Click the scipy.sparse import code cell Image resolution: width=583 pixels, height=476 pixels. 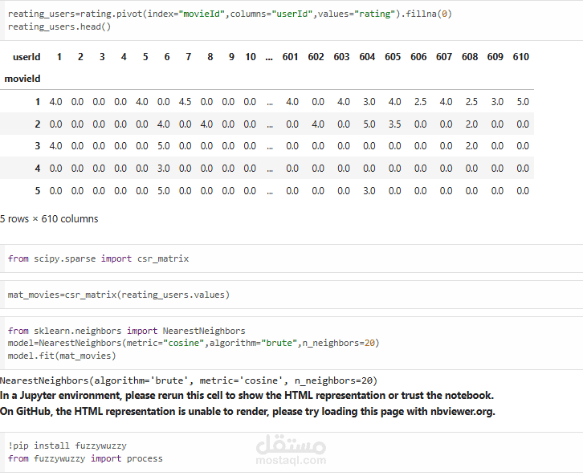(291, 258)
